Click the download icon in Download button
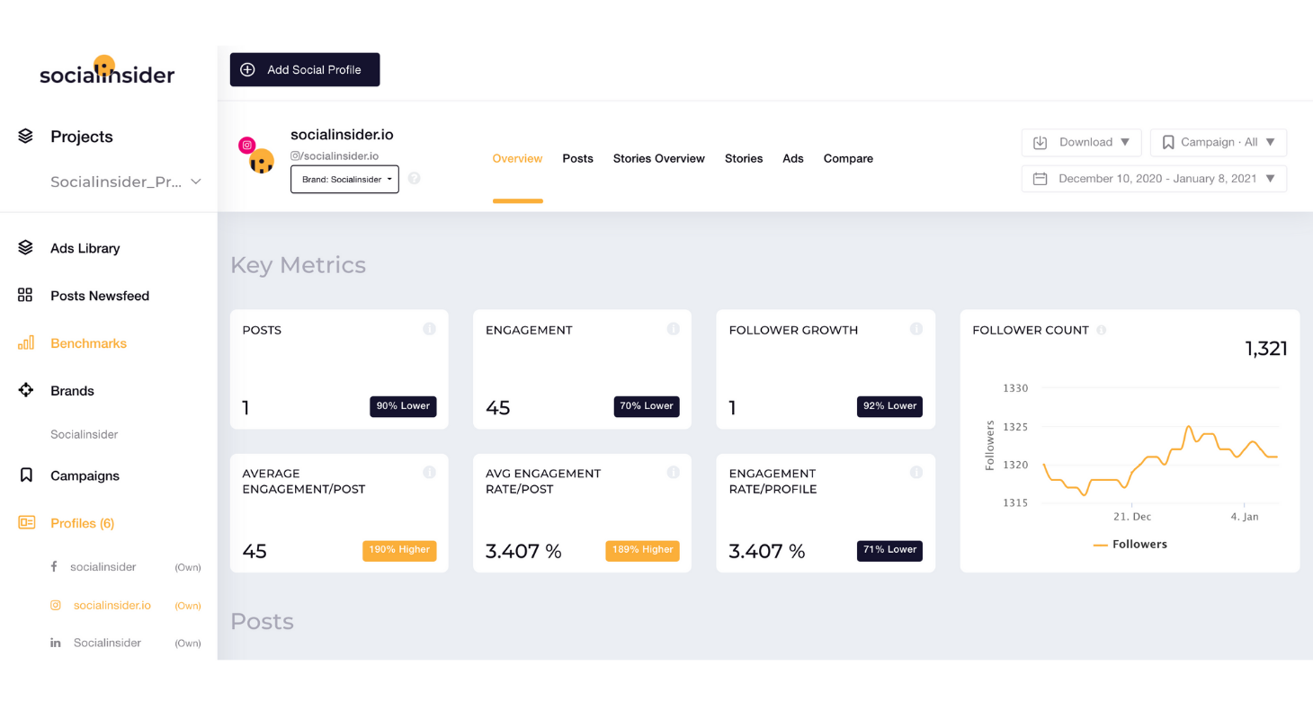The height and width of the screenshot is (719, 1313). pyautogui.click(x=1041, y=142)
